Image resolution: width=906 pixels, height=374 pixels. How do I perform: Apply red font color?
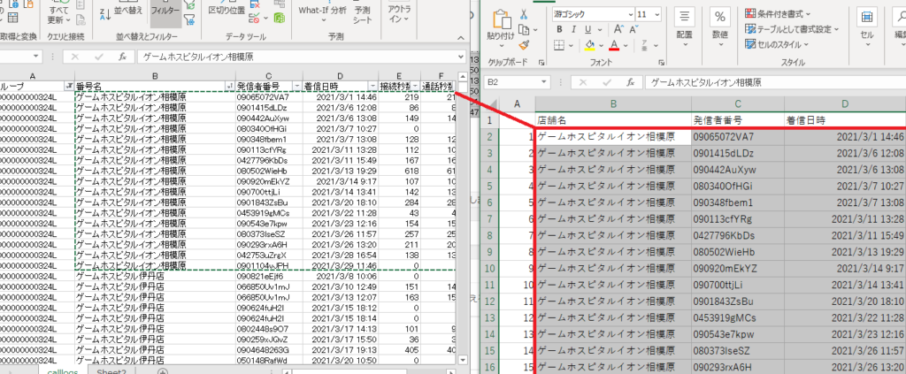[x=614, y=45]
